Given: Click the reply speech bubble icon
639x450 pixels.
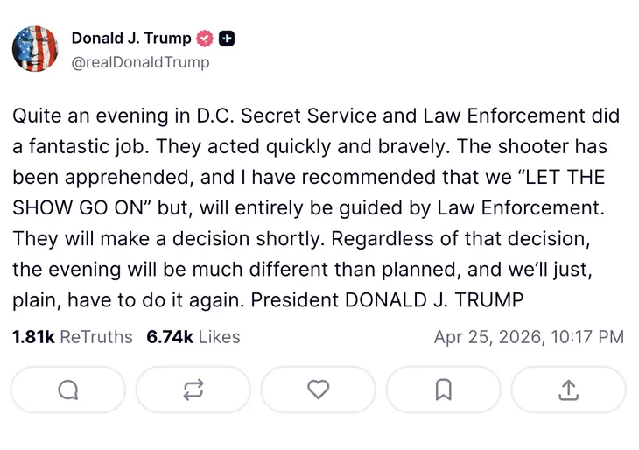Looking at the screenshot, I should pyautogui.click(x=68, y=390).
